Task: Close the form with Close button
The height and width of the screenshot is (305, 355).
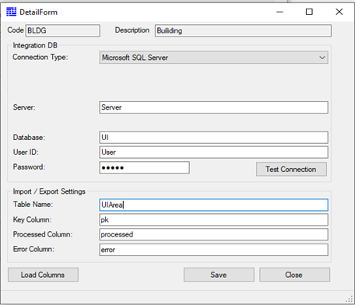Action: click(x=294, y=275)
